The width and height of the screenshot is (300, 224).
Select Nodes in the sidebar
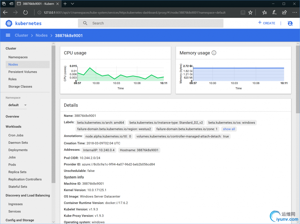pos(28,65)
